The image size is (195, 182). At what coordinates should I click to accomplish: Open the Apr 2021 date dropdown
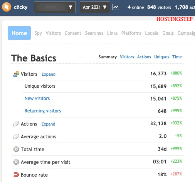click(95, 7)
